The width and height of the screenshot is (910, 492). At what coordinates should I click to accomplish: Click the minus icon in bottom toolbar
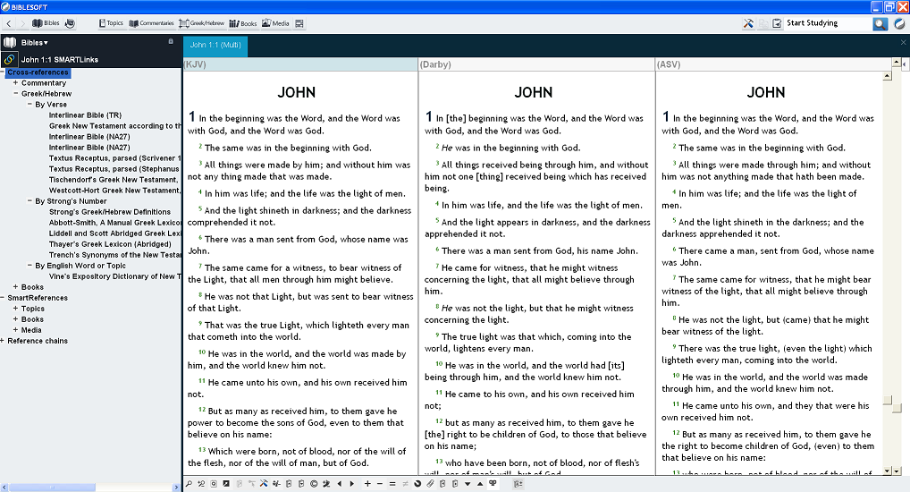(380, 484)
